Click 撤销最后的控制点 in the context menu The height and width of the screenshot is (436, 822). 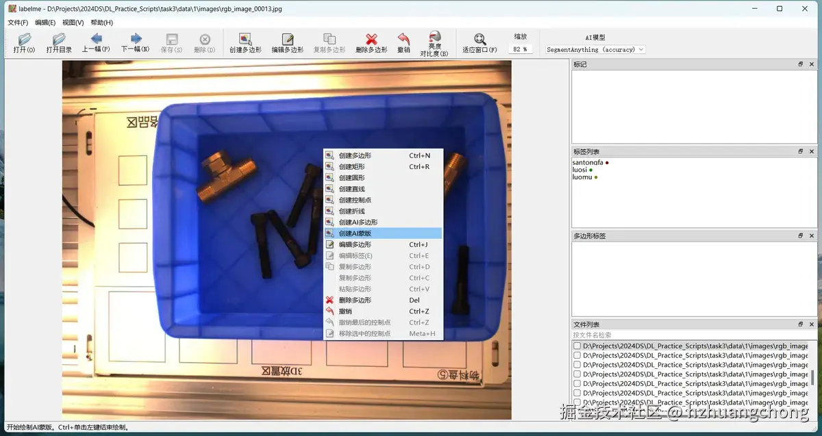tap(383, 322)
